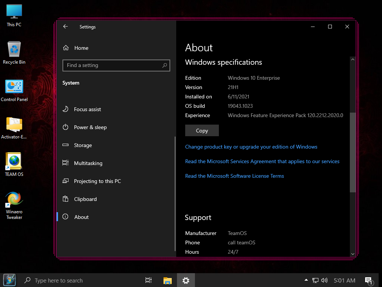382x287 pixels.
Task: Select the Clipboard icon
Action: pos(65,199)
